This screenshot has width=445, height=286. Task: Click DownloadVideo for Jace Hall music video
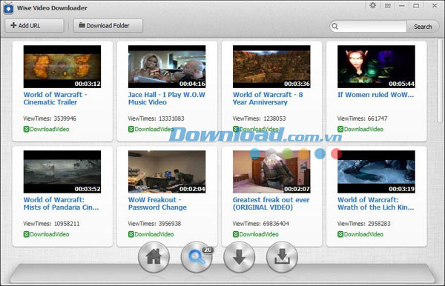pyautogui.click(x=151, y=129)
